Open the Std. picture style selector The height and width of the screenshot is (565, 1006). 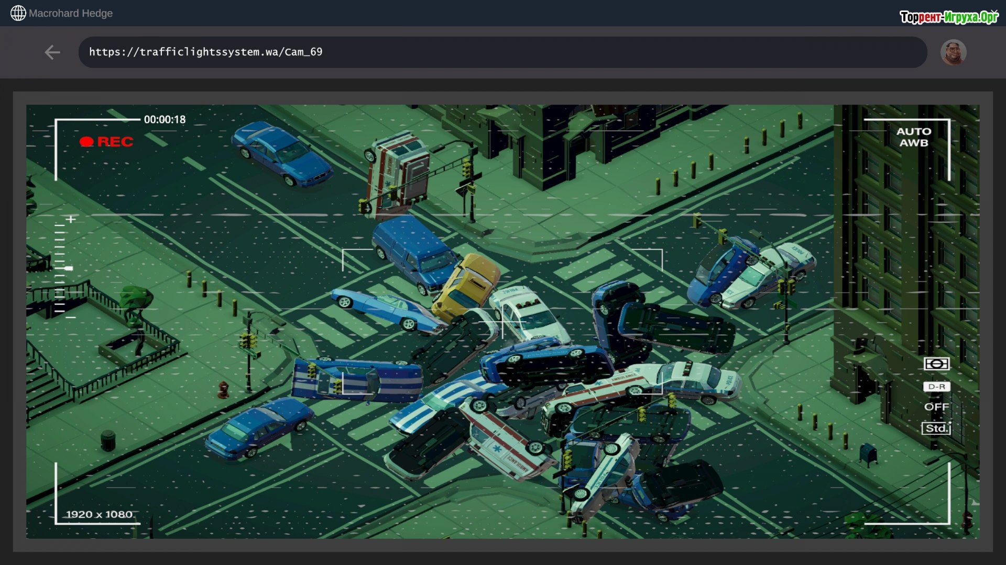[x=936, y=428]
